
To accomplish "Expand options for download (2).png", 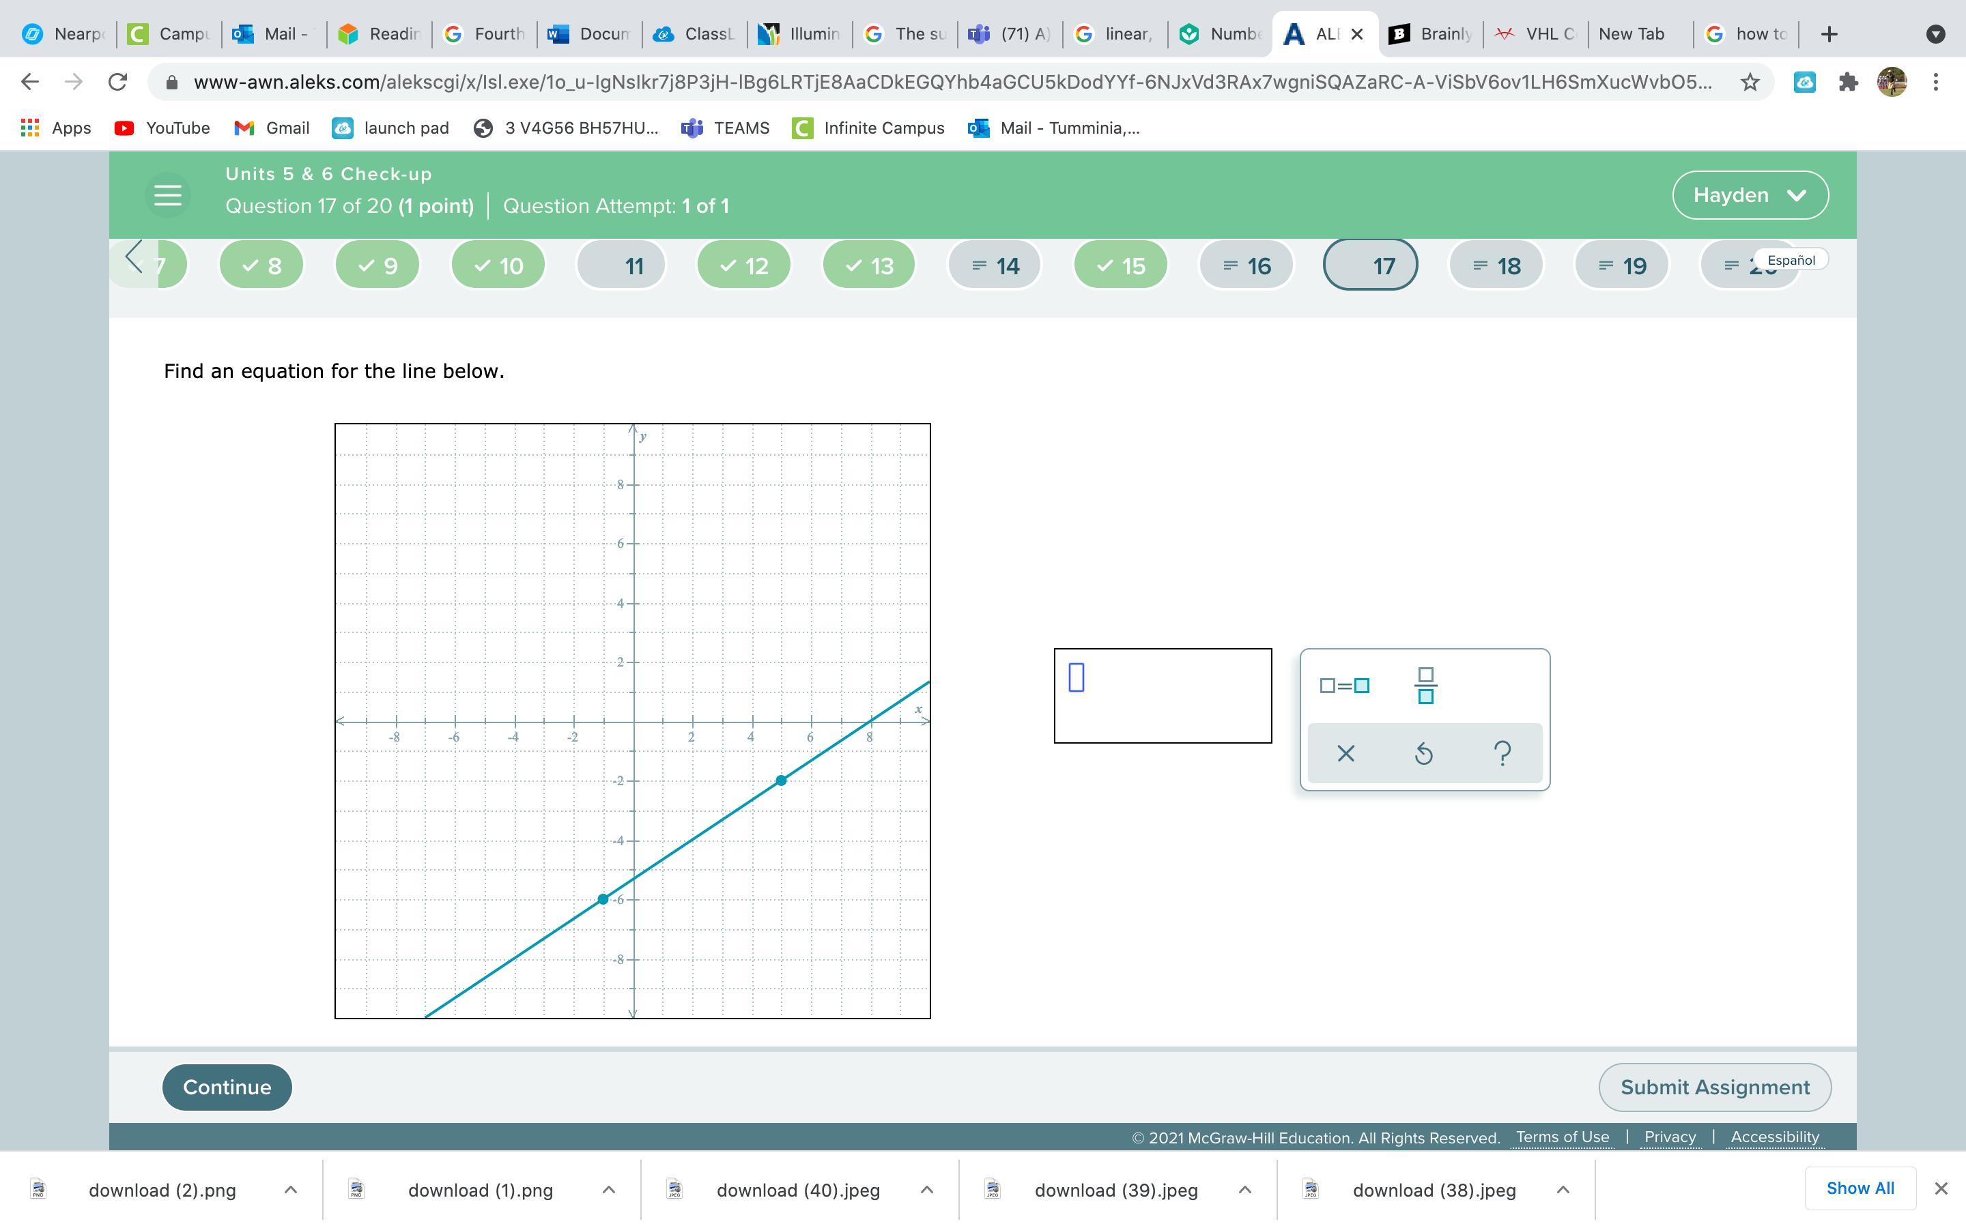I will pos(291,1190).
